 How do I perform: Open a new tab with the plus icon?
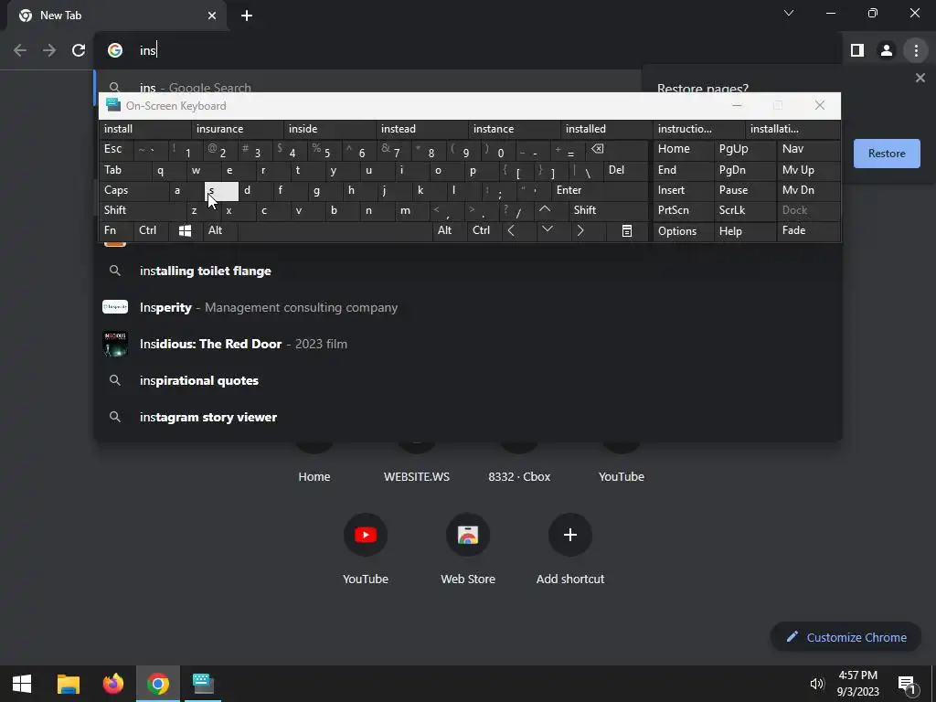(x=247, y=16)
